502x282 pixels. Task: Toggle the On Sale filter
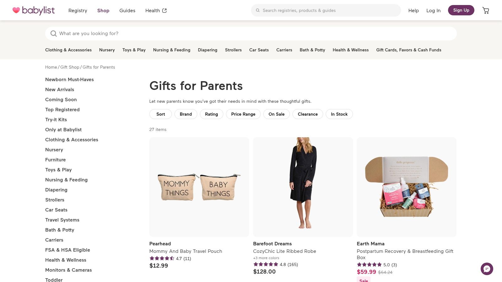pyautogui.click(x=276, y=114)
